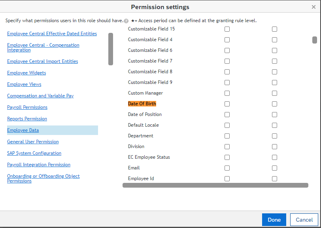Image resolution: width=321 pixels, height=228 pixels.
Task: Select Employee Data category
Action: click(x=23, y=130)
